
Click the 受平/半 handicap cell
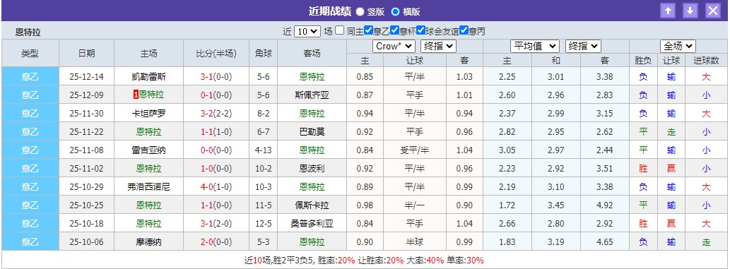tap(414, 150)
